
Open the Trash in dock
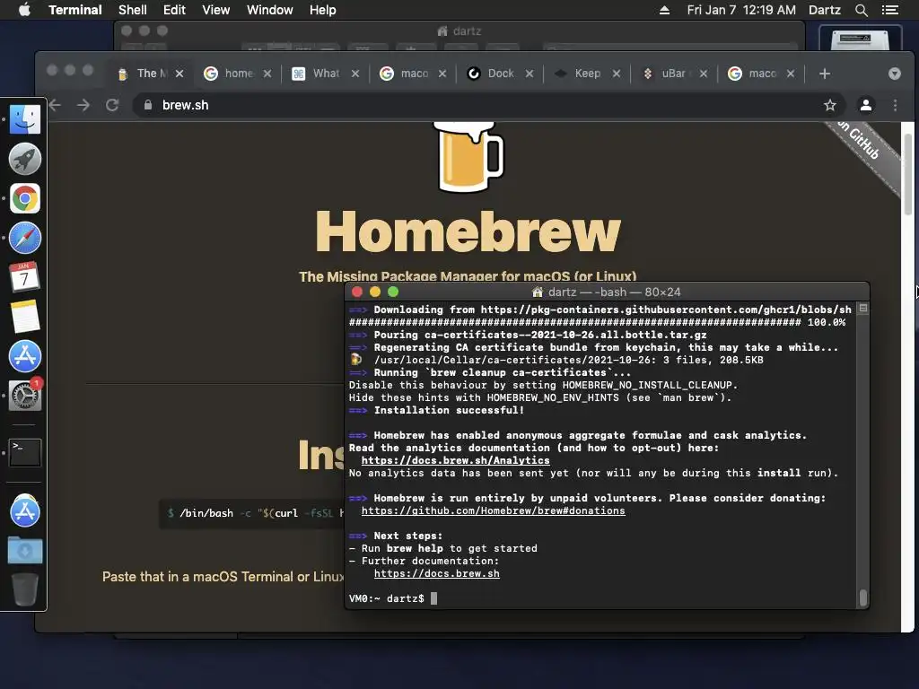coord(24,589)
